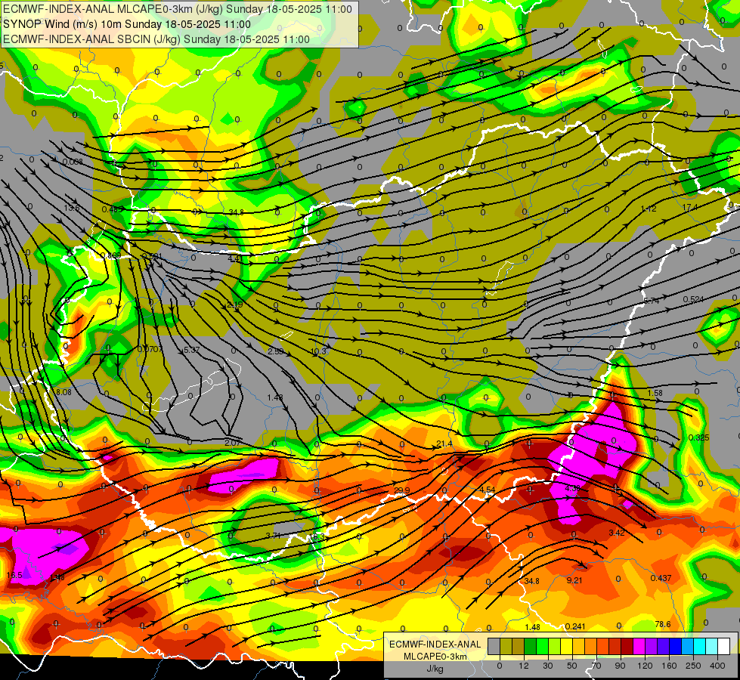Click the pure blue legend swatch
Screen dimensions: 740x680
pyautogui.click(x=676, y=646)
